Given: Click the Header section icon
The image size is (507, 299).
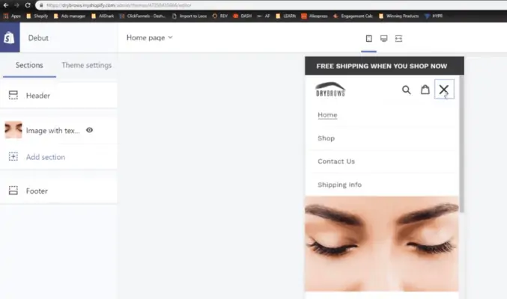Looking at the screenshot, I should pyautogui.click(x=13, y=95).
